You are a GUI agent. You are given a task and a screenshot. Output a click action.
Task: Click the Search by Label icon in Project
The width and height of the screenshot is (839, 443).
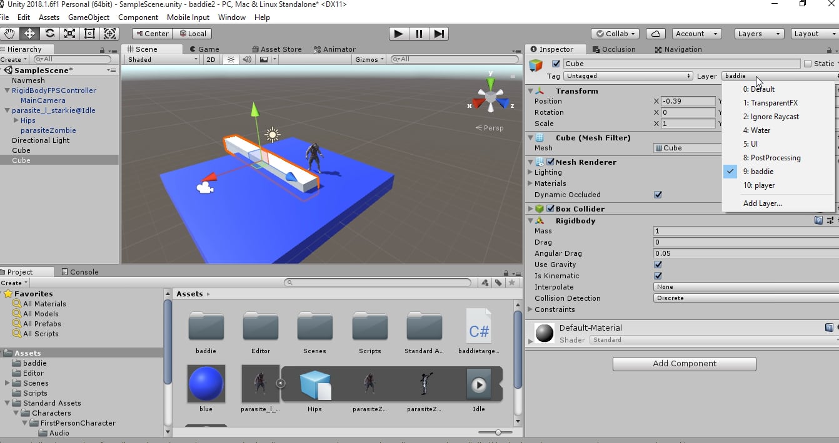click(x=498, y=283)
